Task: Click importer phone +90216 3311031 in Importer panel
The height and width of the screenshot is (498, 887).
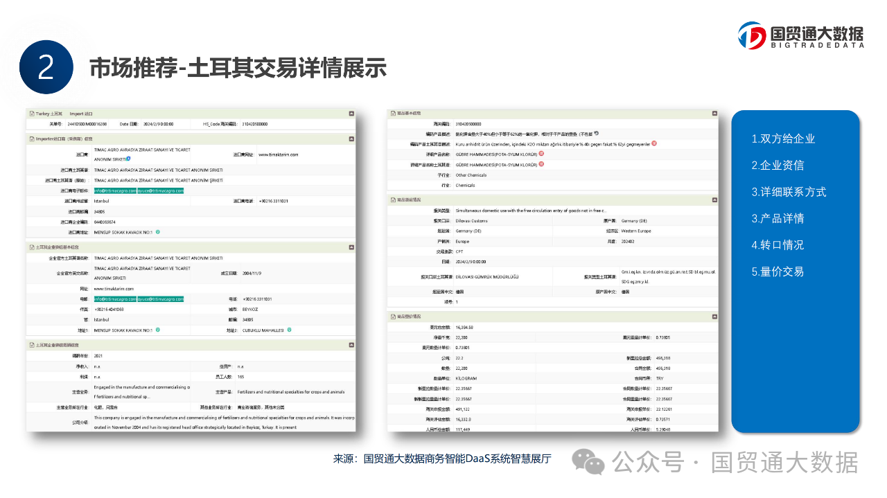Action: tap(274, 201)
